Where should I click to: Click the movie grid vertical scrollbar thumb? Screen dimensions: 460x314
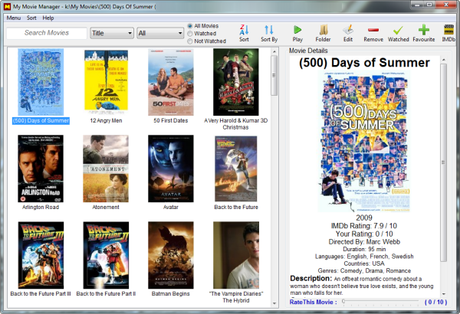[x=274, y=75]
